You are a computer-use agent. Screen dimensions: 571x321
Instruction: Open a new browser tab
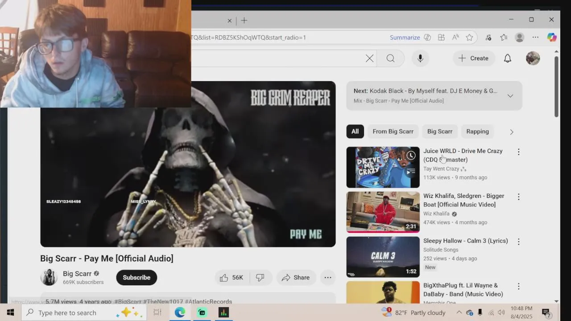coord(244,21)
